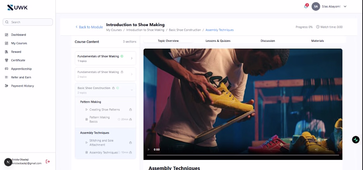Expand the locked Fundamentals section with 2 topics
Viewport: 363px width, 170px height.
(105, 74)
